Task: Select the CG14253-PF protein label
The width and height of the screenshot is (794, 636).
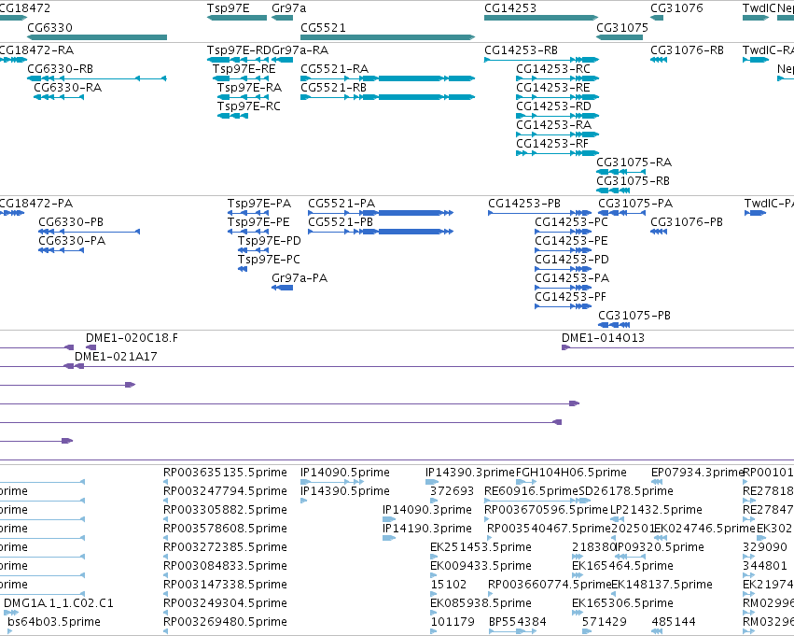Action: [x=571, y=297]
